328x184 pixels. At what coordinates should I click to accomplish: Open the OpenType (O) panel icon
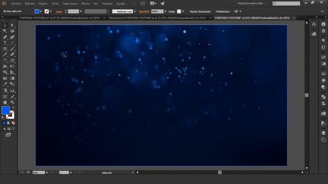point(323,48)
